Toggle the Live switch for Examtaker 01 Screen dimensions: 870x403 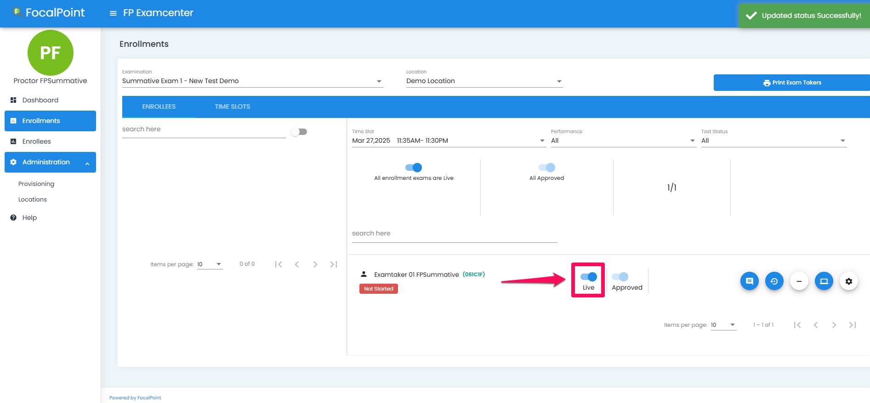point(589,277)
